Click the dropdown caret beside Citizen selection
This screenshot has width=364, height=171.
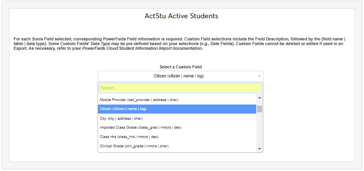[259, 76]
